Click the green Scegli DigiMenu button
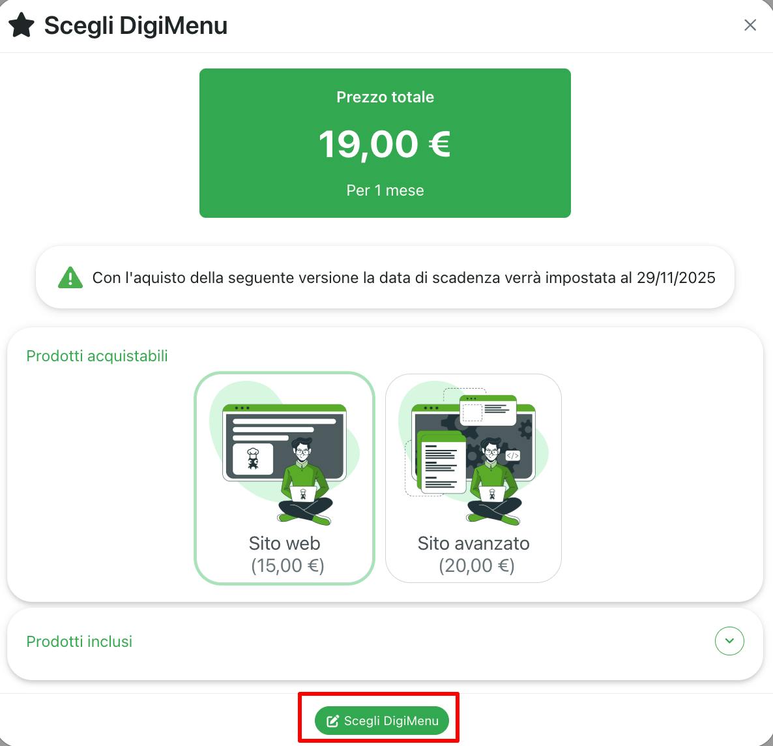 381,721
